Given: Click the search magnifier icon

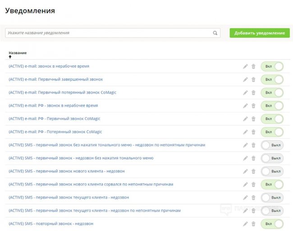Looking at the screenshot, I should coord(215,33).
